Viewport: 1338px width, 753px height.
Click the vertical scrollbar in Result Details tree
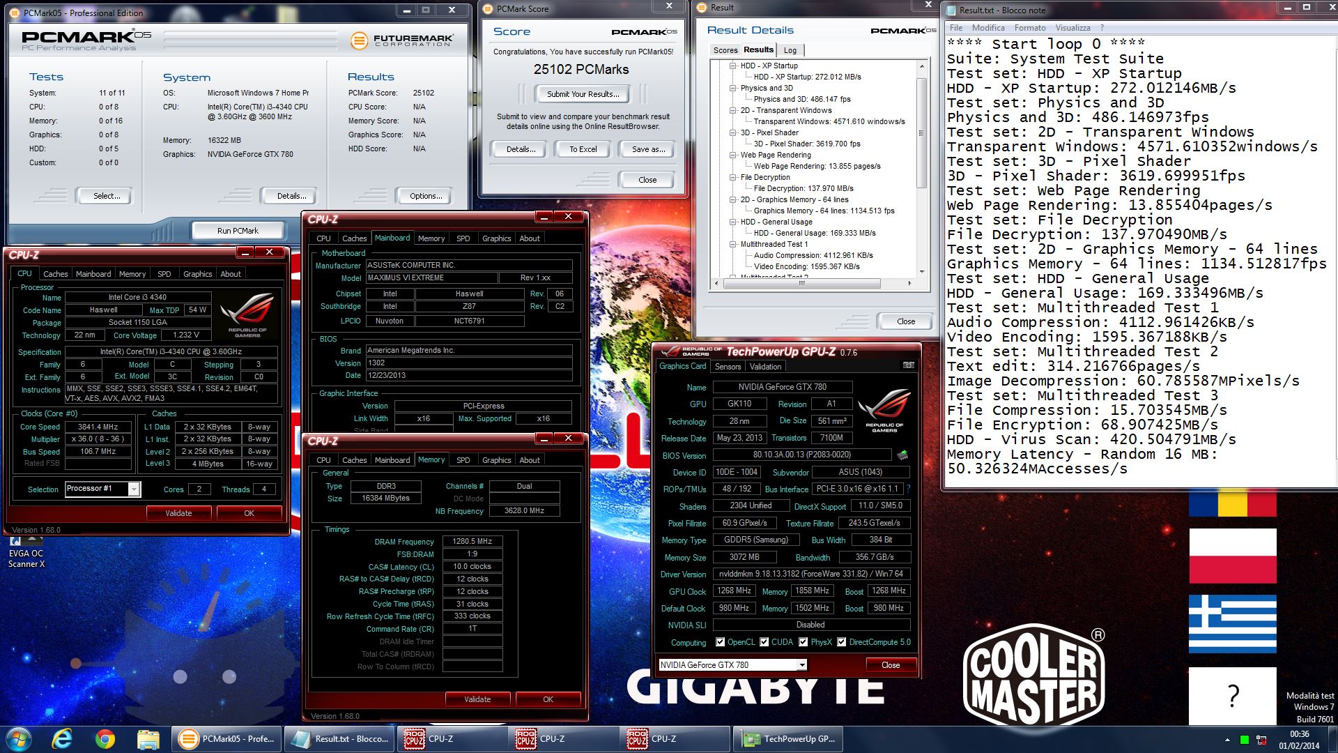pyautogui.click(x=921, y=132)
